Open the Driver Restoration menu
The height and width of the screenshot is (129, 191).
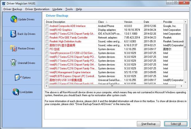coord(38,9)
